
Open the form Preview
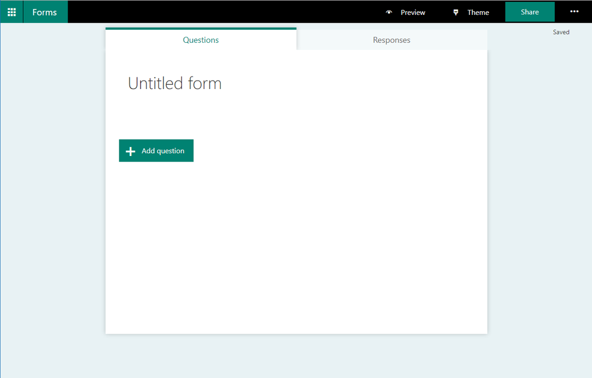405,12
